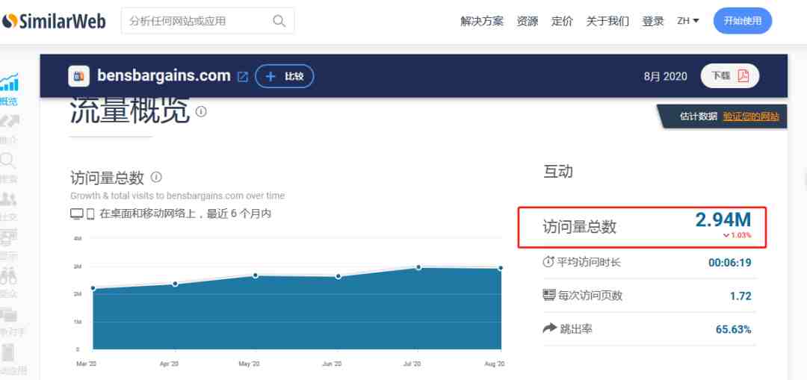Click info icon beside 访问量总数 chart title
The width and height of the screenshot is (807, 380).
click(156, 178)
